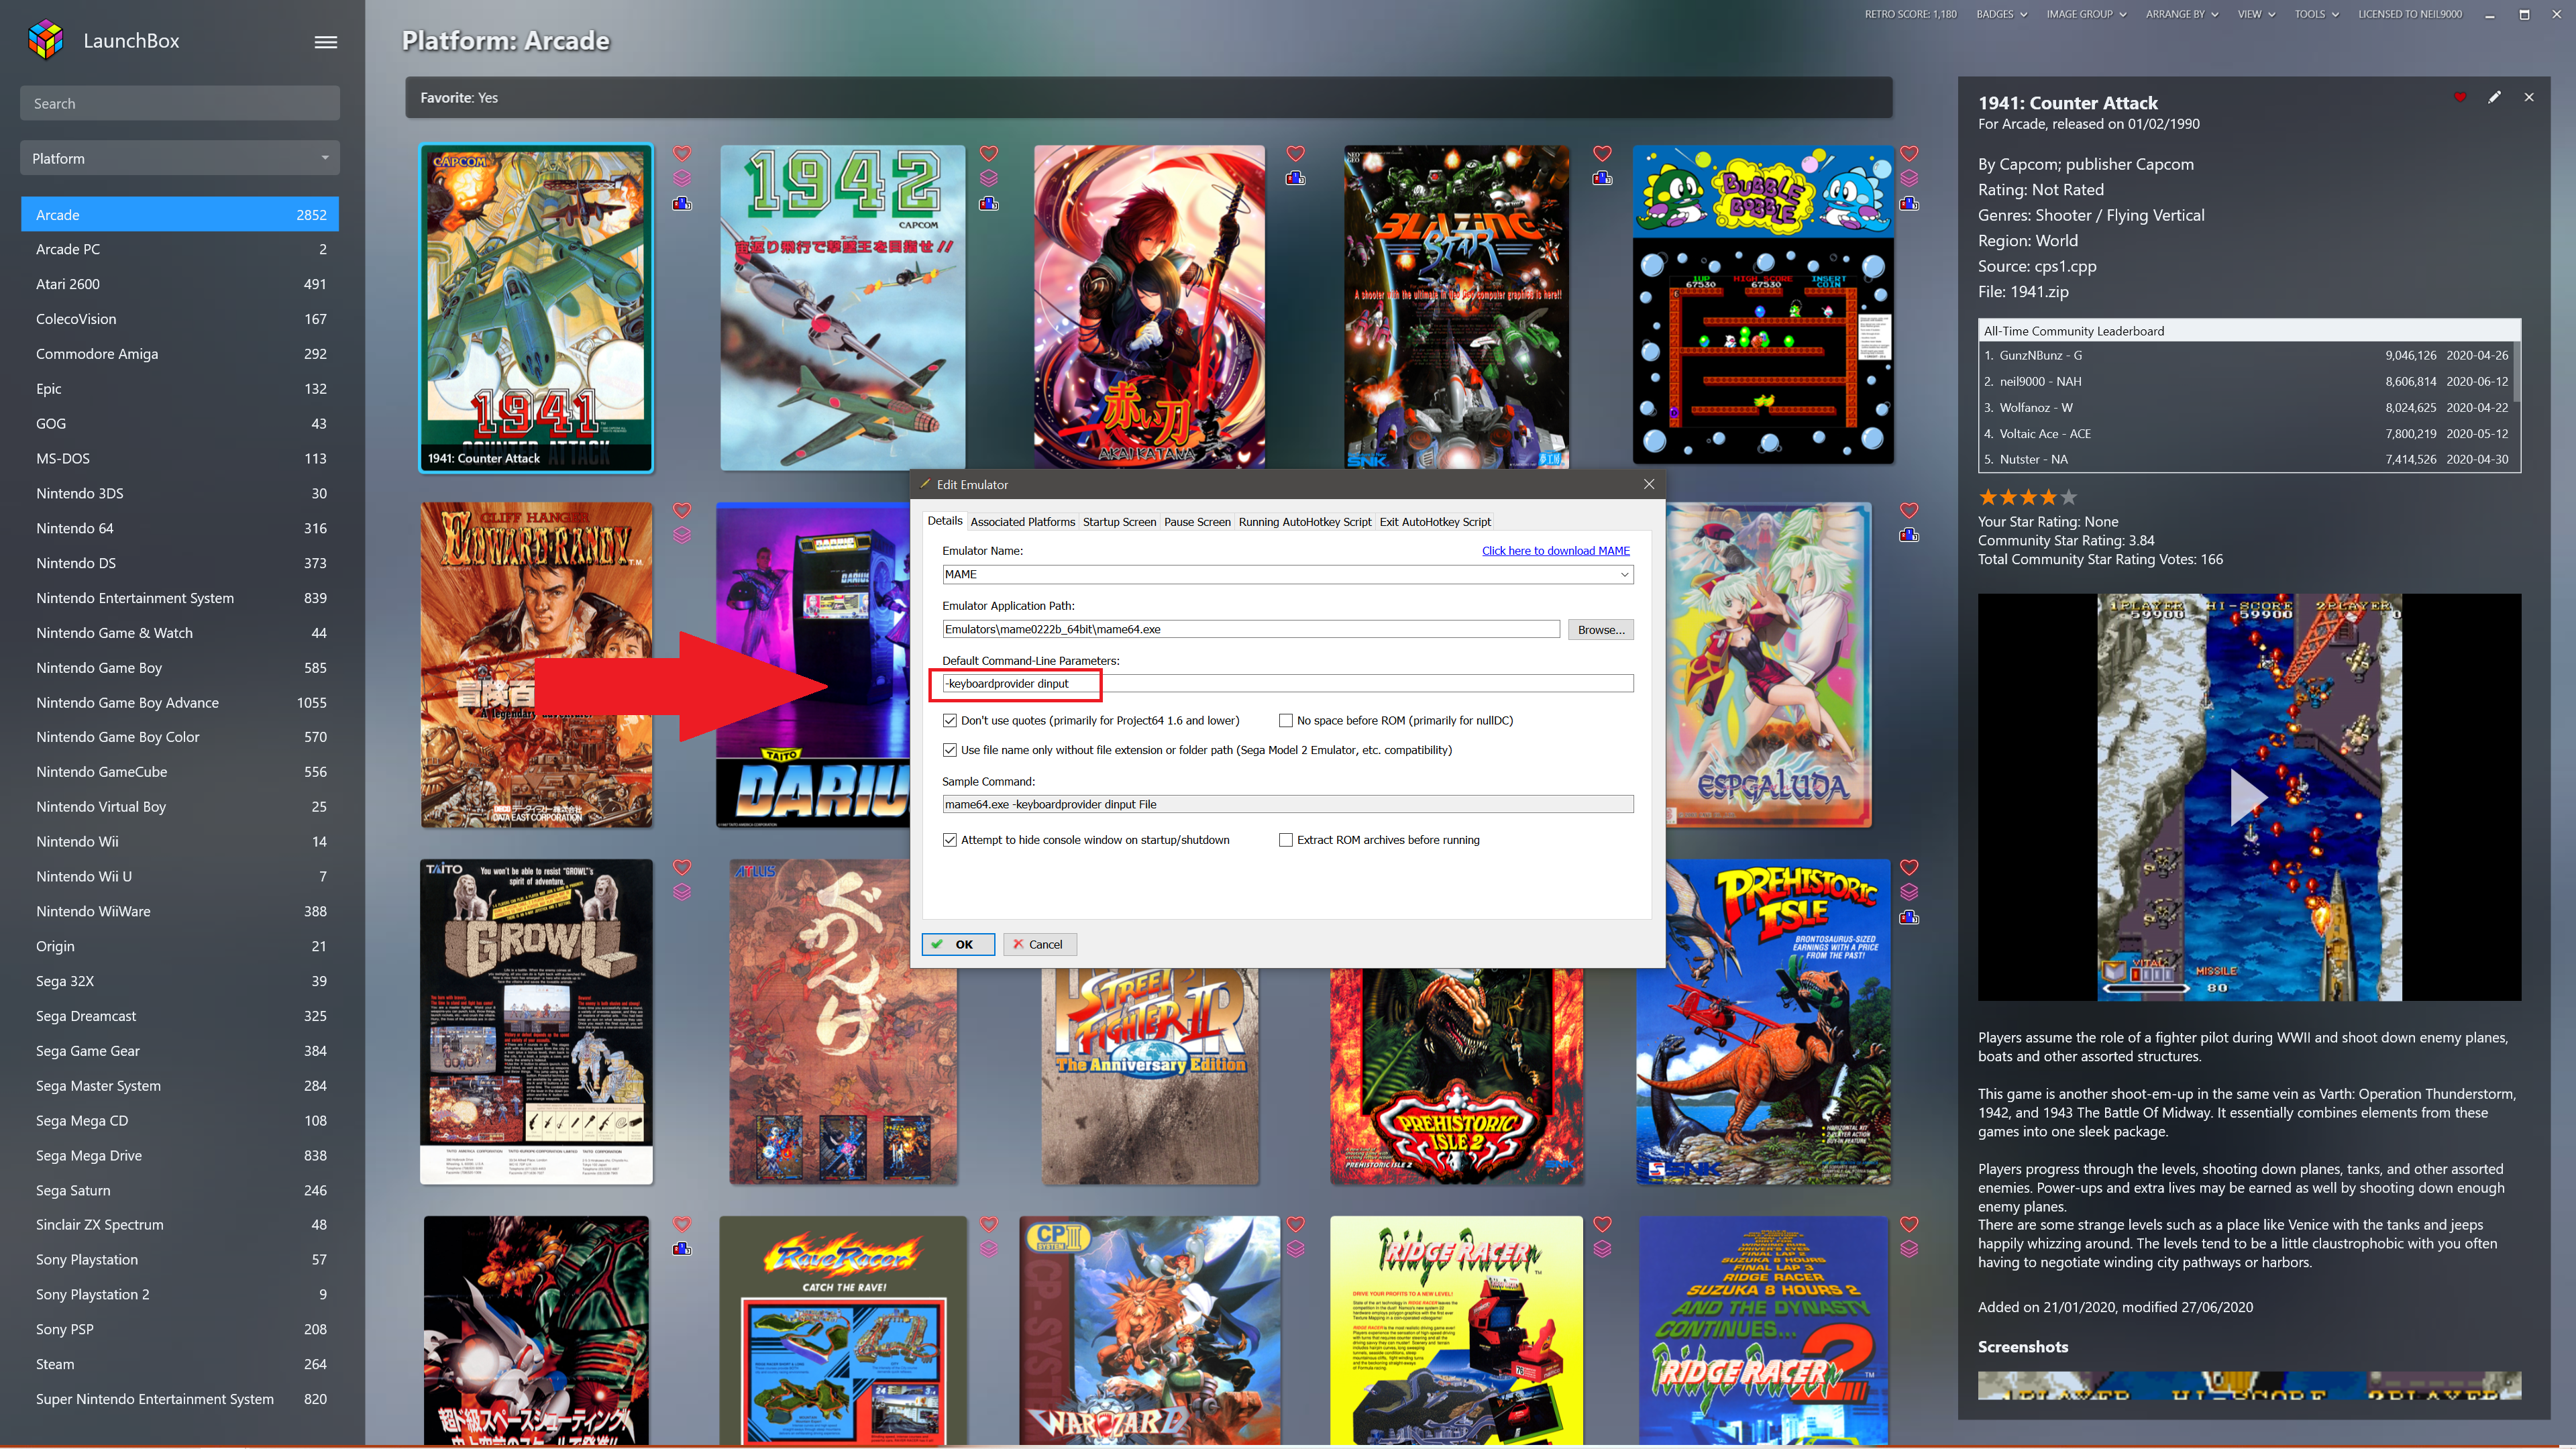The image size is (2576, 1449).
Task: Open the Badges menu
Action: click(x=2001, y=14)
